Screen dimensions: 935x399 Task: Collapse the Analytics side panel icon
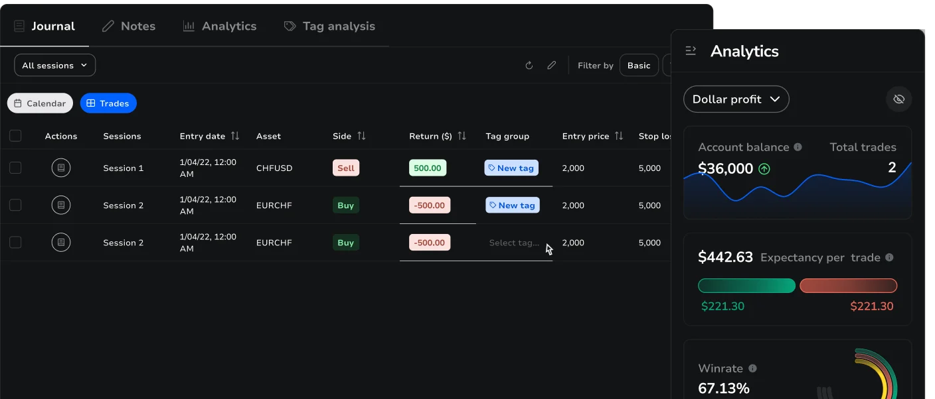(x=691, y=51)
